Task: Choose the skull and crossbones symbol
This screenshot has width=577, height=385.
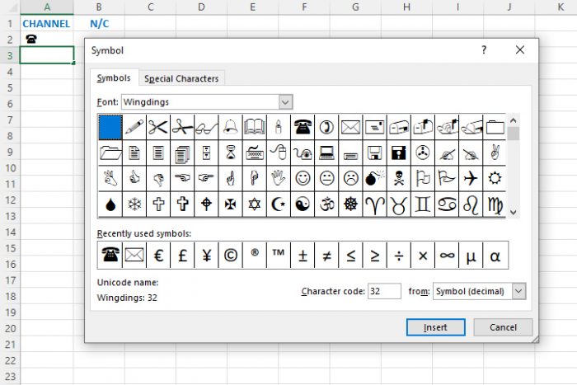Action: click(399, 177)
